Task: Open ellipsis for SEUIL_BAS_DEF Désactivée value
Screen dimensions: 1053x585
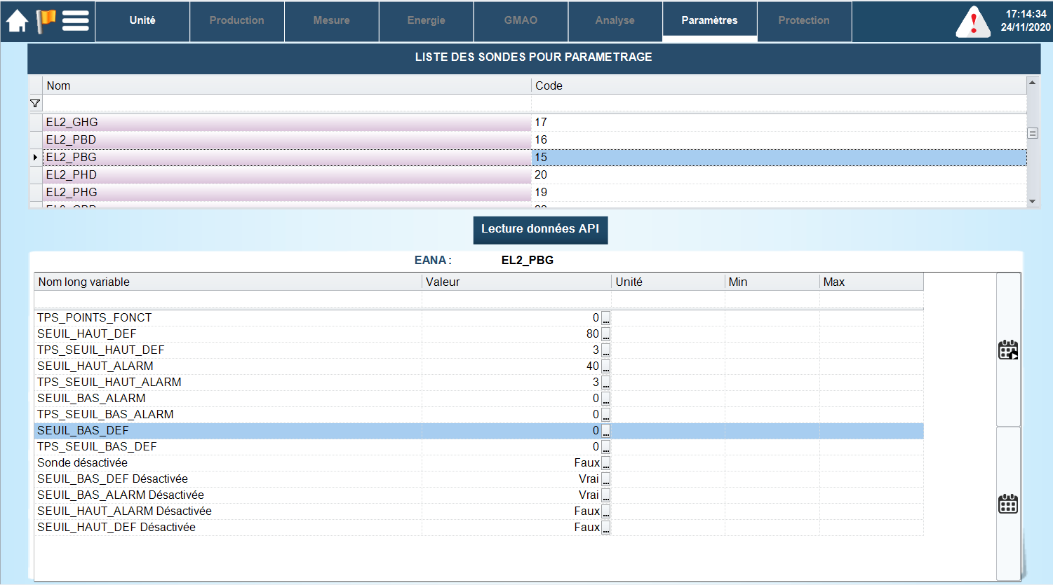Action: (x=605, y=479)
